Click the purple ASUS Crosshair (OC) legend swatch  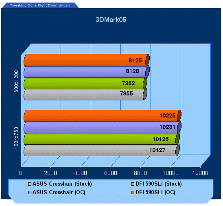pos(30,193)
